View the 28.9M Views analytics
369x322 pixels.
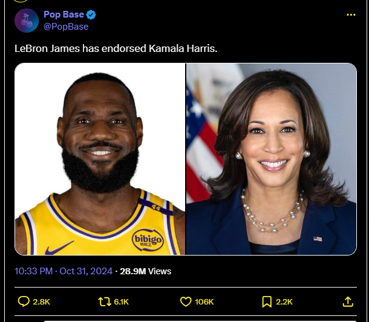[x=145, y=271]
